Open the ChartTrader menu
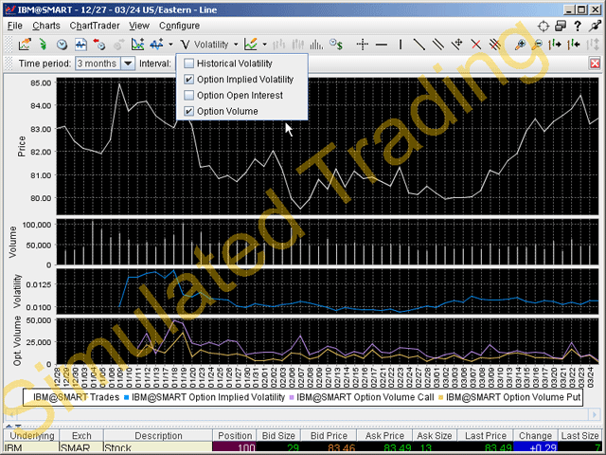Viewport: 606px width, 455px height. pos(95,26)
